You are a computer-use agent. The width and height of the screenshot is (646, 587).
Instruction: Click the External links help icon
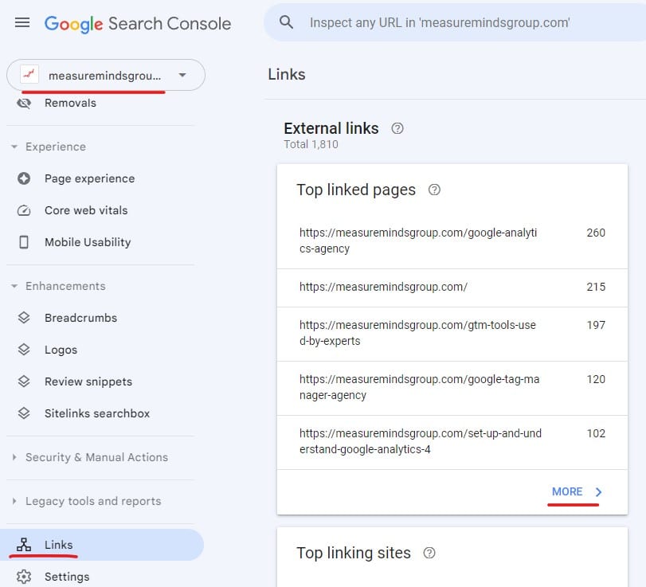397,128
